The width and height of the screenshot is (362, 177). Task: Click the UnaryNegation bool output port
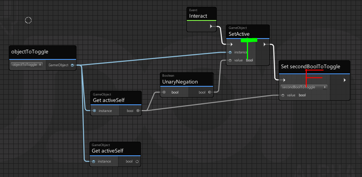tap(209, 92)
